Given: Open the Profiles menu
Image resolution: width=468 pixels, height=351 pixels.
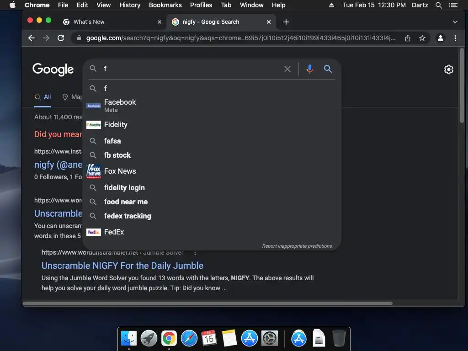Looking at the screenshot, I should 201,5.
